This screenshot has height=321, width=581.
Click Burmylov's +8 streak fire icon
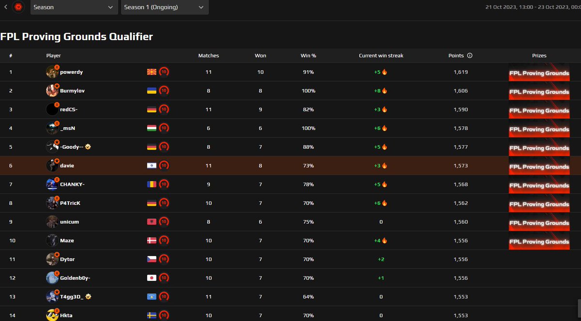385,91
